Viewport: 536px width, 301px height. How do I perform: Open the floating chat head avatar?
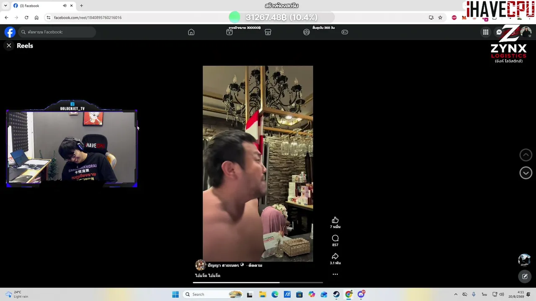tap(525, 260)
